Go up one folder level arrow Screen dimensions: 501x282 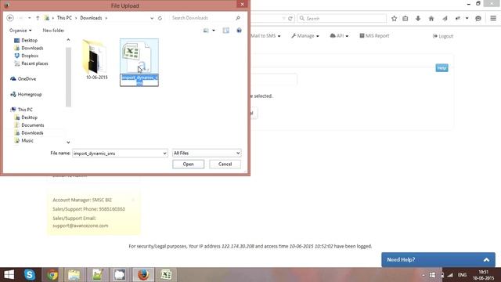click(38, 18)
